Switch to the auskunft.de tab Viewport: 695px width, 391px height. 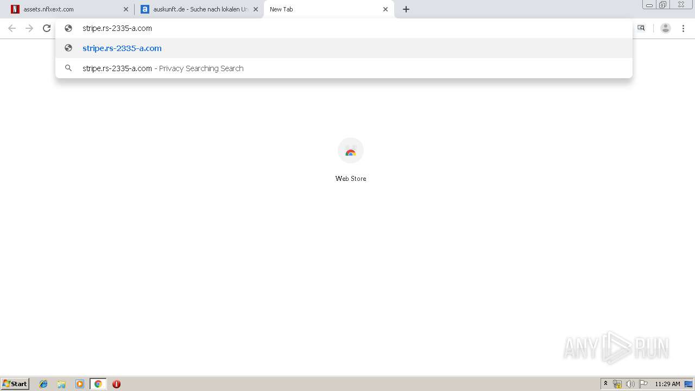[199, 9]
